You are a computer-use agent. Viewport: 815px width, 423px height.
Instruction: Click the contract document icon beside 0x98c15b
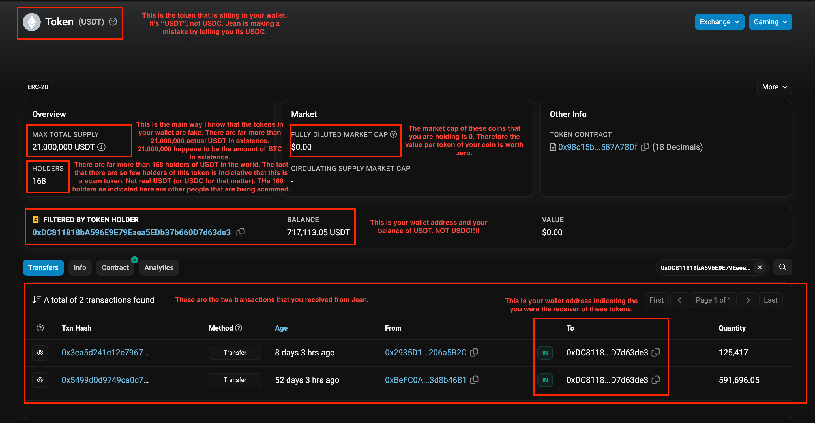[x=553, y=147]
